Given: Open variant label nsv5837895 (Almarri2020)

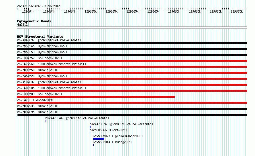Looking at the screenshot, I should [x=38, y=112].
